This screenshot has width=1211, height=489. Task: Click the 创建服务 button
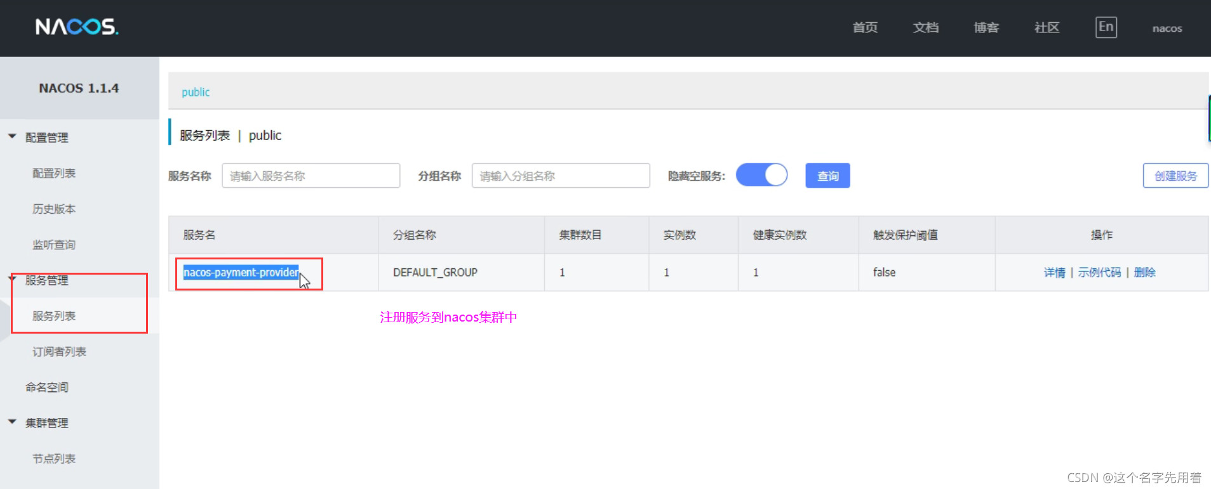tap(1175, 176)
